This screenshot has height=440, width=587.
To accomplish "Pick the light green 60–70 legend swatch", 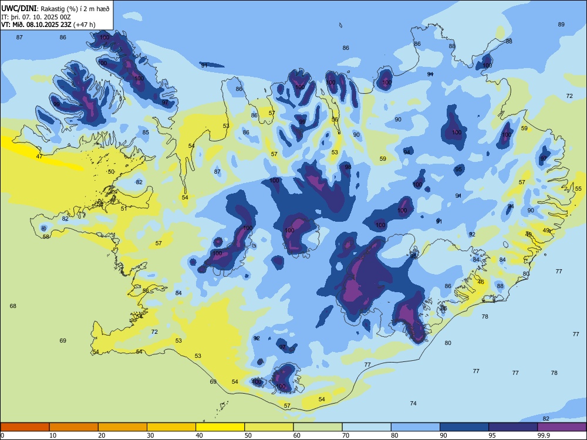I will (x=318, y=427).
